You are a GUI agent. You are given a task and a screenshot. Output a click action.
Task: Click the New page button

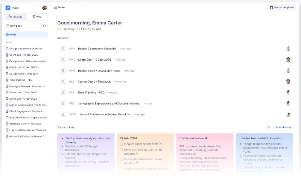point(23,26)
